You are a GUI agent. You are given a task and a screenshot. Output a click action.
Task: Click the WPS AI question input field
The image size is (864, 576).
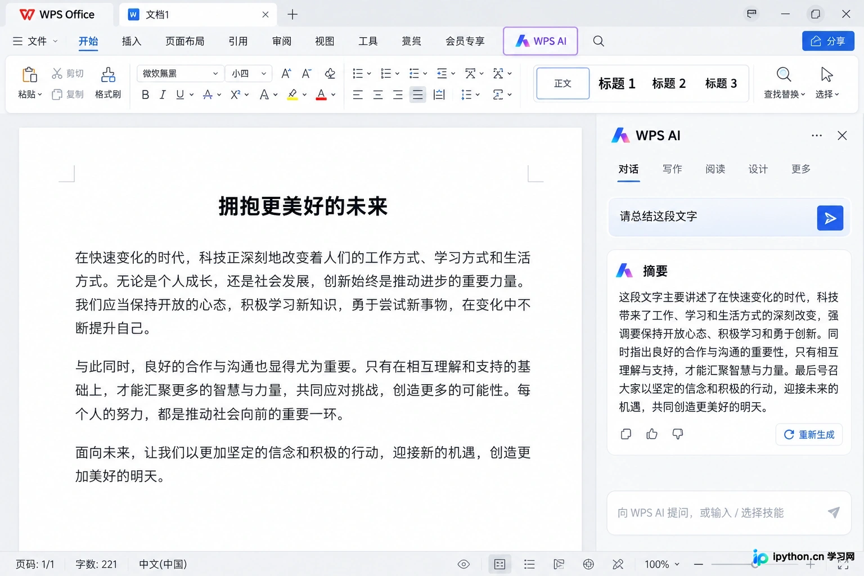[x=729, y=512]
